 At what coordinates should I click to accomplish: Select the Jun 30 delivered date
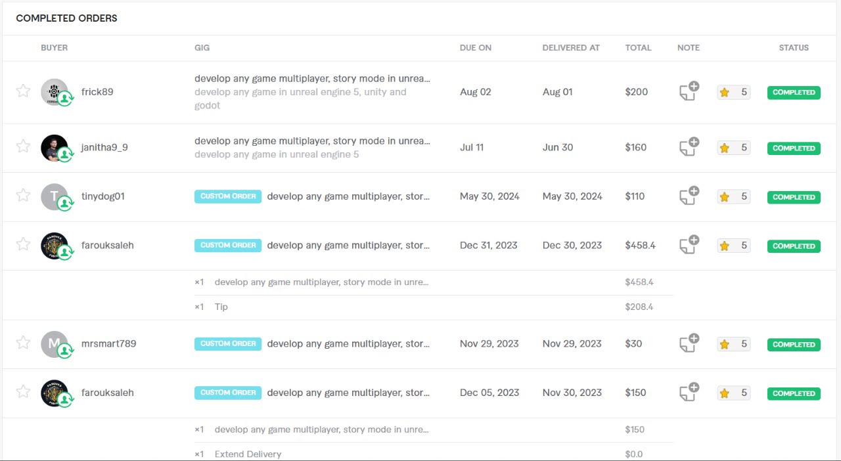point(558,147)
